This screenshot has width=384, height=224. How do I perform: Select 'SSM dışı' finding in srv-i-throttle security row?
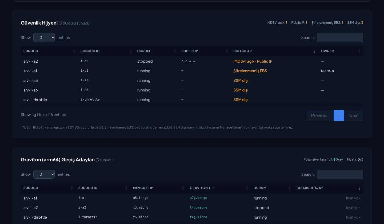pos(241,100)
